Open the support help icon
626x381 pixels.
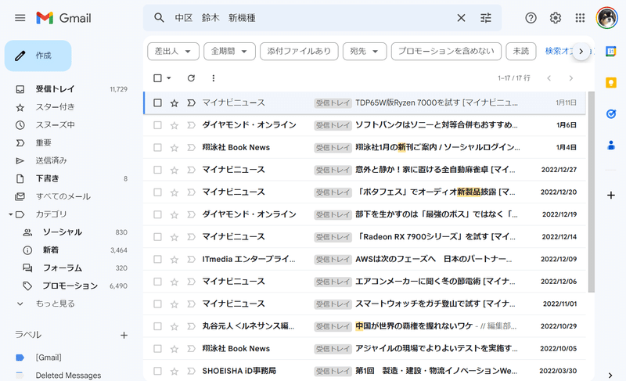click(531, 17)
